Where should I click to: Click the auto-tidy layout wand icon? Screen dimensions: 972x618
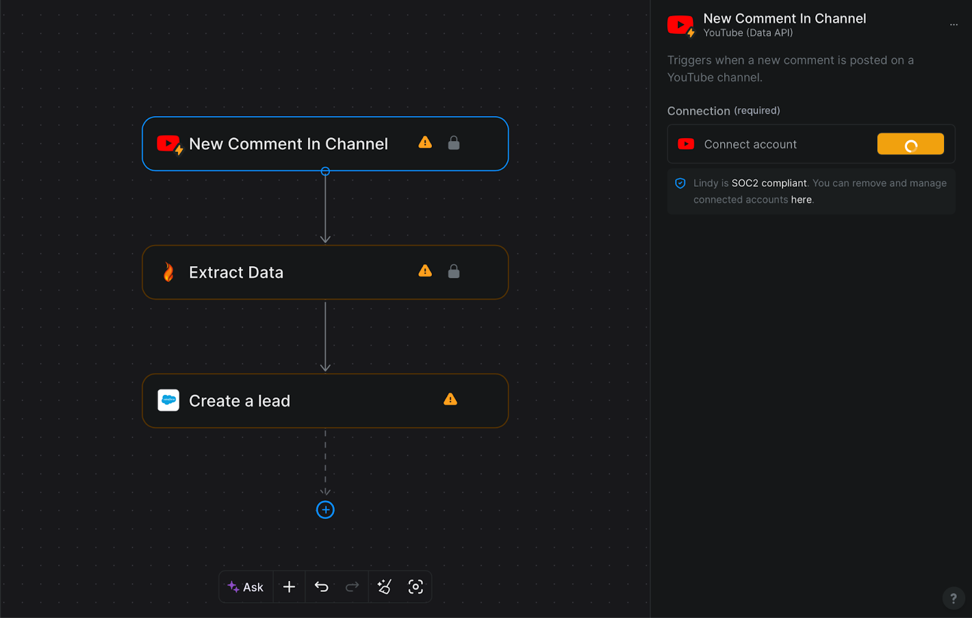point(385,587)
